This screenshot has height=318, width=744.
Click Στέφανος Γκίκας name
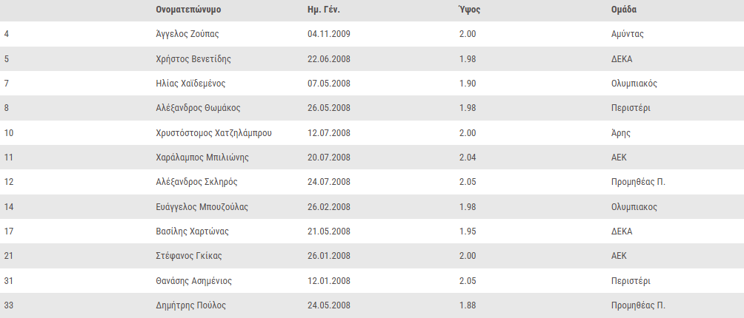coord(189,257)
